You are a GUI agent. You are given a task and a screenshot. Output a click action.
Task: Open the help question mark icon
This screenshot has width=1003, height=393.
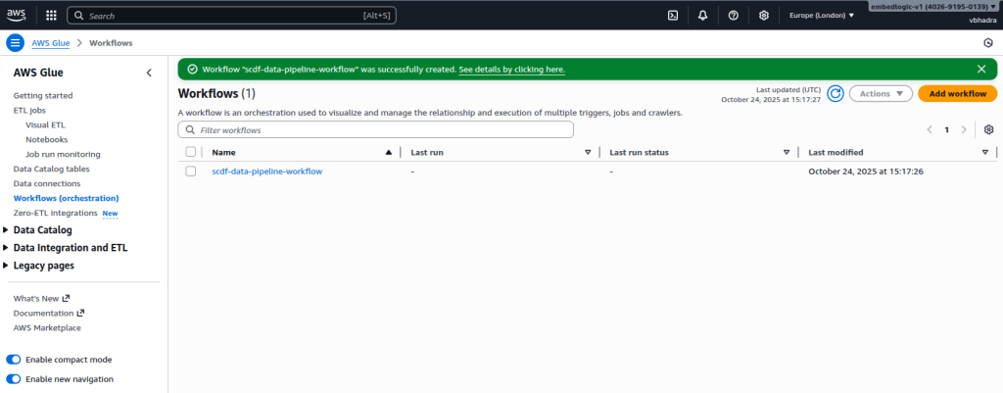(x=733, y=16)
